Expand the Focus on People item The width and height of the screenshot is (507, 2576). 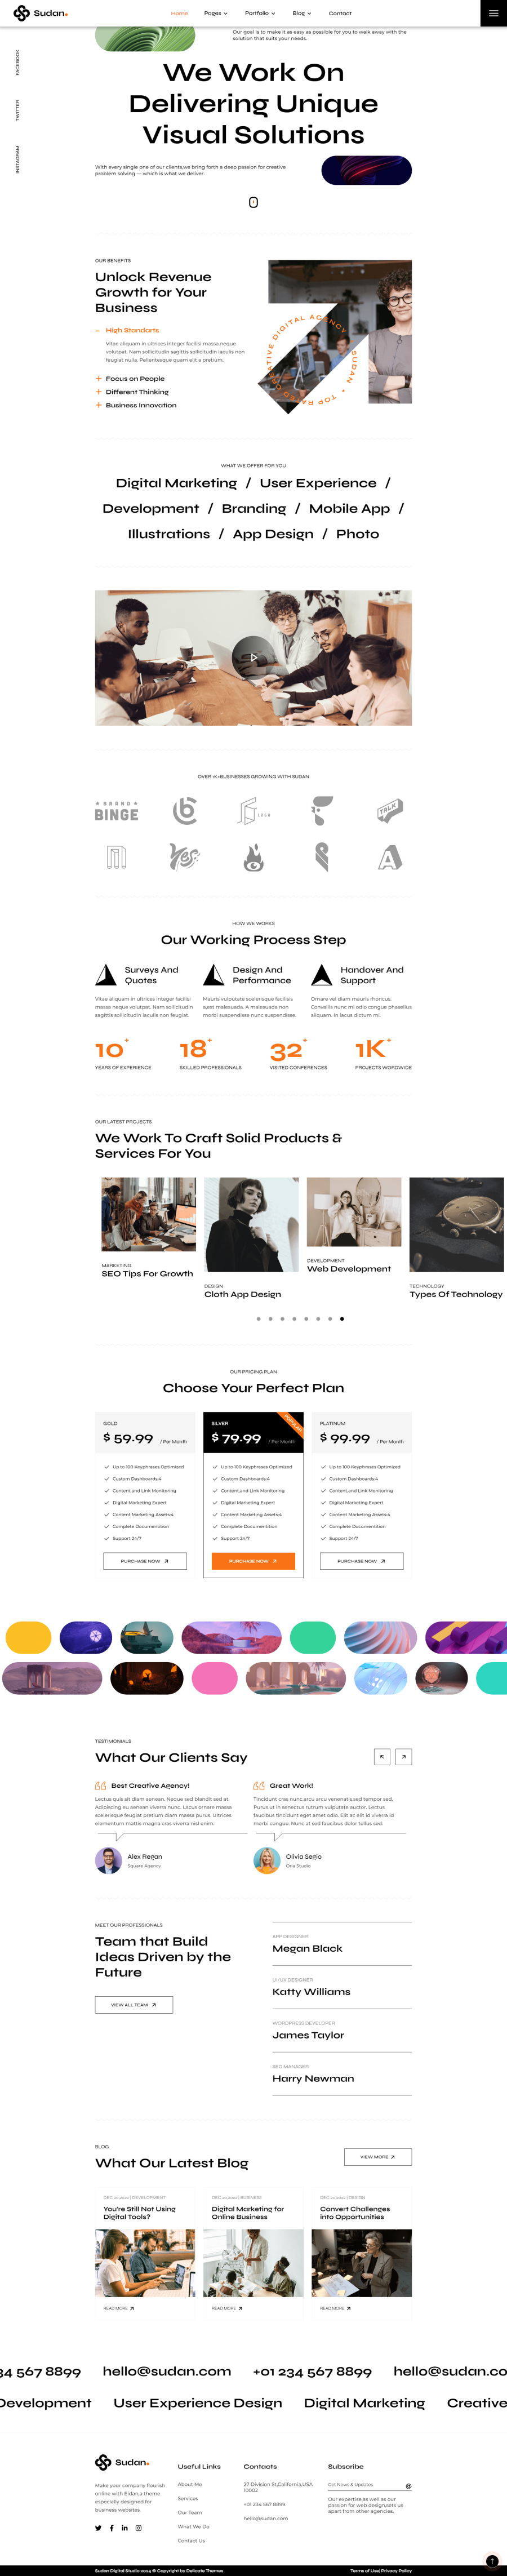pos(130,379)
